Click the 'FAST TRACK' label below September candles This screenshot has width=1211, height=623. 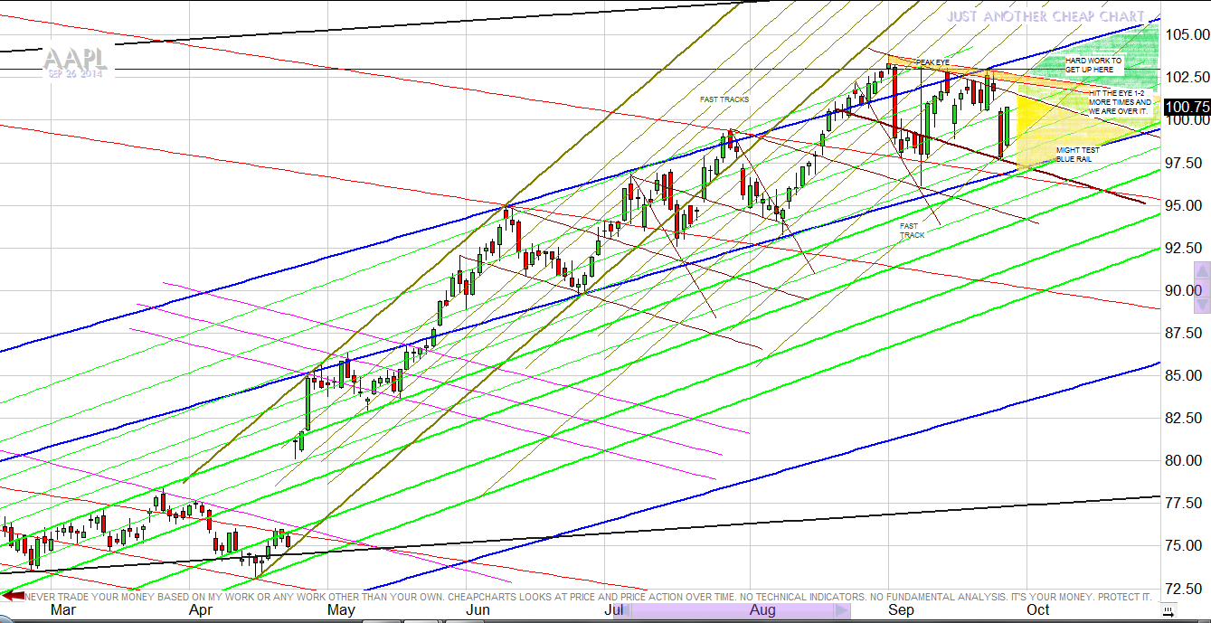(x=912, y=230)
